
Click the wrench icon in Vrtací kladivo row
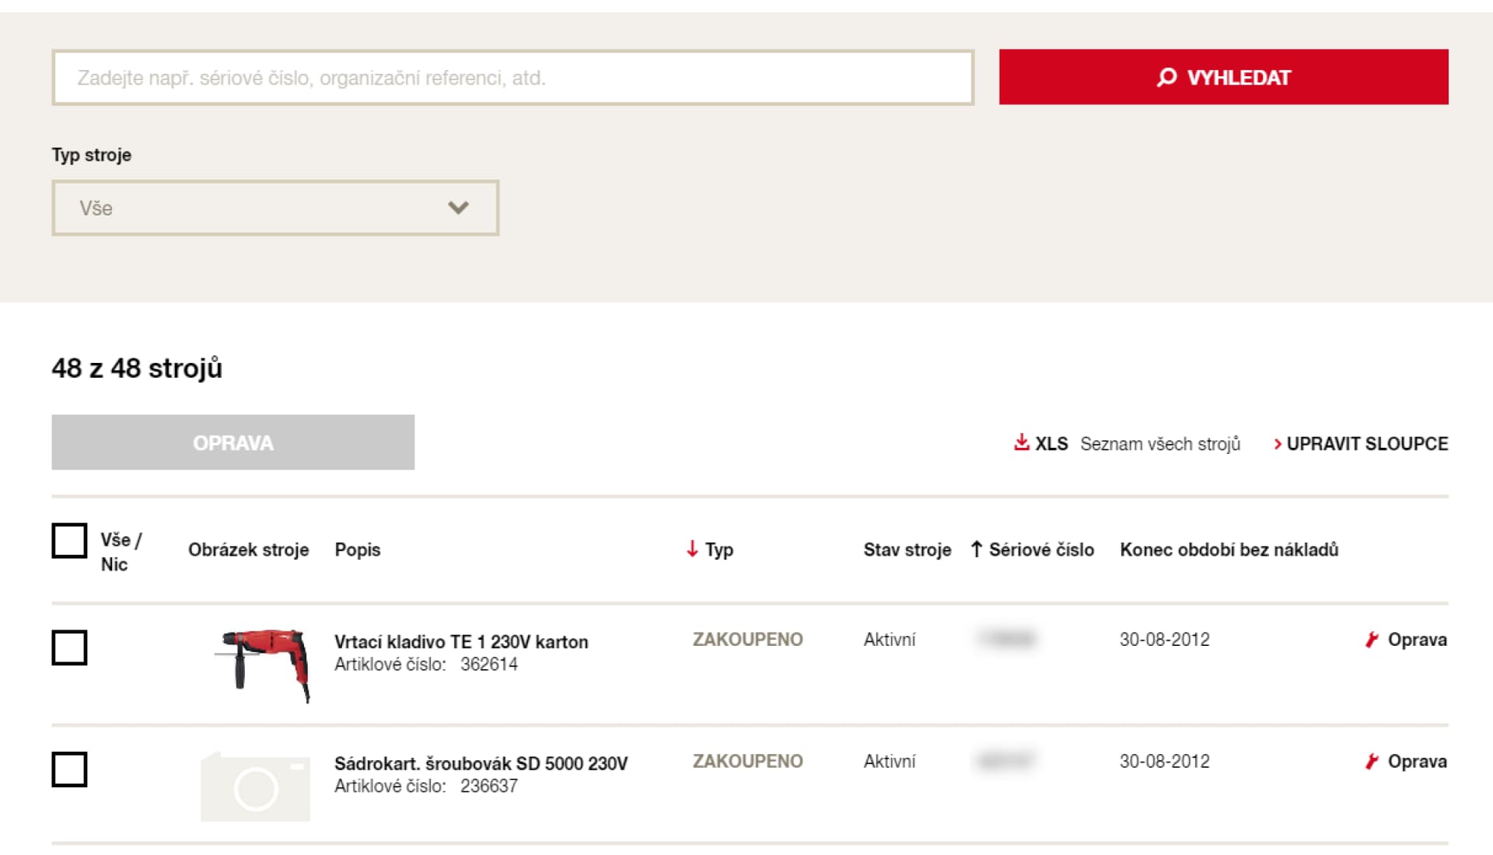coord(1372,640)
